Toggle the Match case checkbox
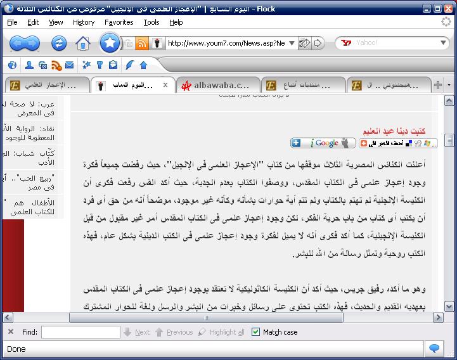457x360 pixels. (x=255, y=332)
